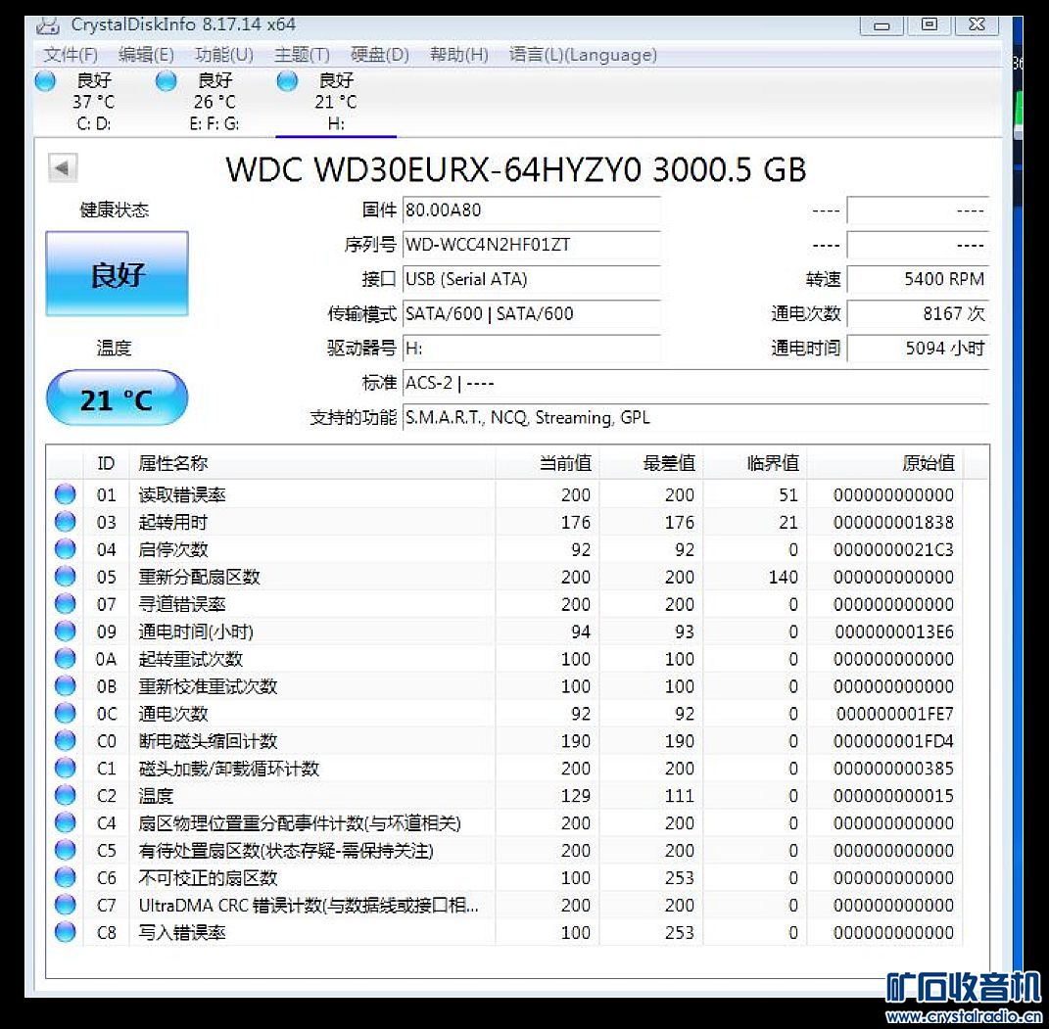Click the 固件 field 80.00A80

click(x=531, y=210)
